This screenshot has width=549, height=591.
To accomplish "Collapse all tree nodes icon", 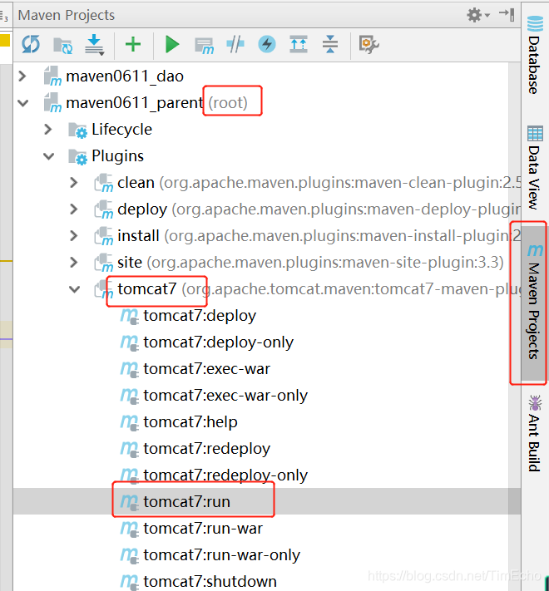I will pyautogui.click(x=330, y=45).
